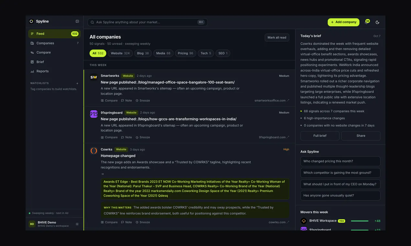This screenshot has height=246, width=411.
Task: Add Note on the Cowrks signal
Action: coord(127,222)
